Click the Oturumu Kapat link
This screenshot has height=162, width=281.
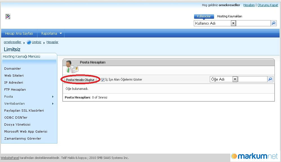pyautogui.click(x=268, y=5)
